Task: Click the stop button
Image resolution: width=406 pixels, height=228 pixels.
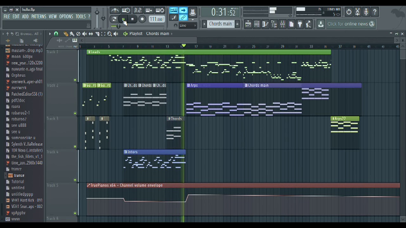Action: (x=133, y=19)
